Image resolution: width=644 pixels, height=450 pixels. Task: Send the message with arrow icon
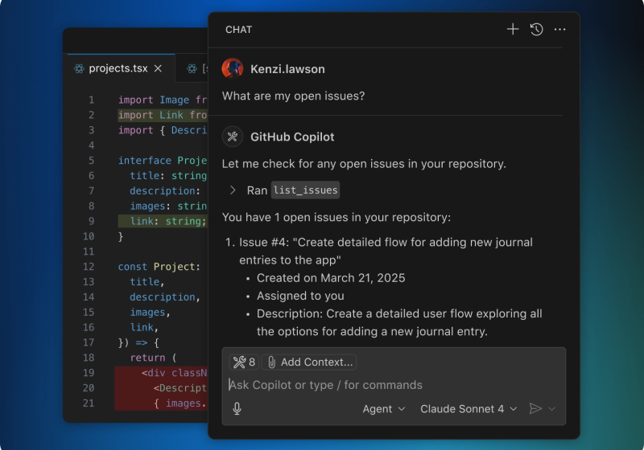point(535,408)
